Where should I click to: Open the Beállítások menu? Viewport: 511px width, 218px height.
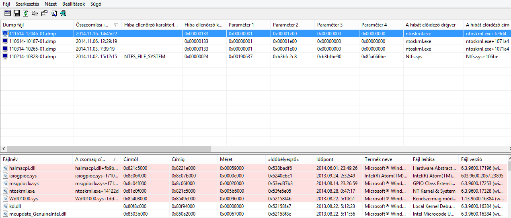click(x=74, y=4)
